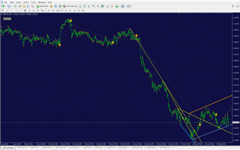Click the current price label on price axis
This screenshot has height=150, width=240.
pyautogui.click(x=236, y=122)
